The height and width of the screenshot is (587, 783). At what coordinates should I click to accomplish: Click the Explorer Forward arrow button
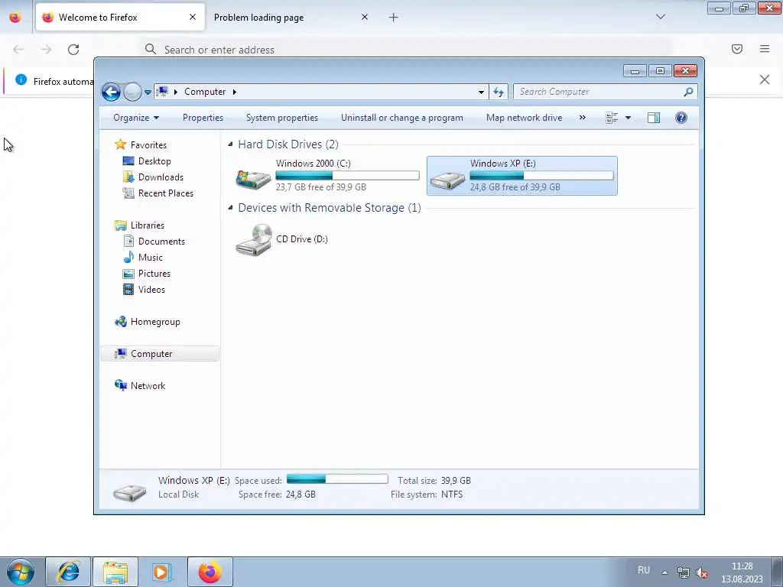(x=132, y=92)
